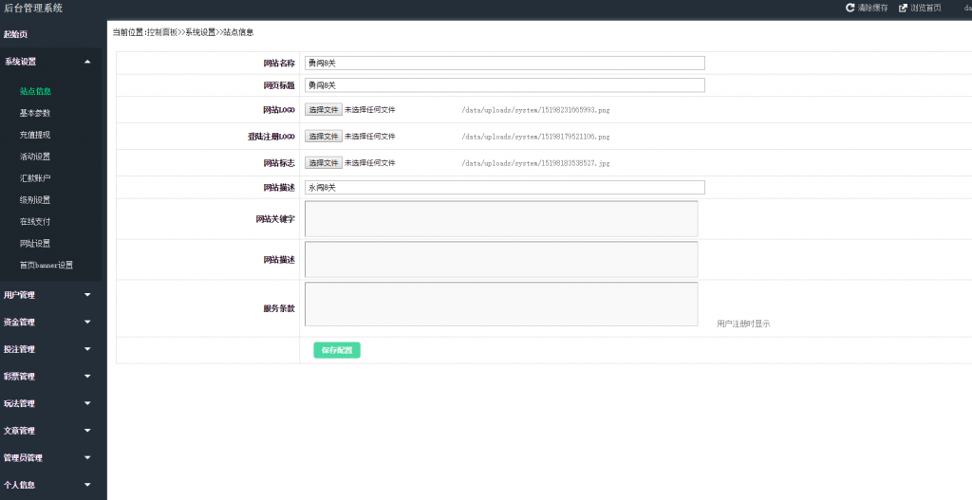Expand the 用户管理 sidebar menu

[87, 295]
